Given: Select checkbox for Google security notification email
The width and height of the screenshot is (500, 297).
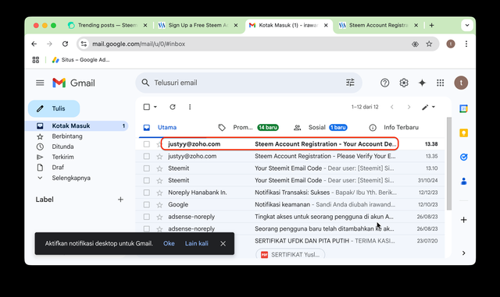Looking at the screenshot, I should (x=146, y=205).
